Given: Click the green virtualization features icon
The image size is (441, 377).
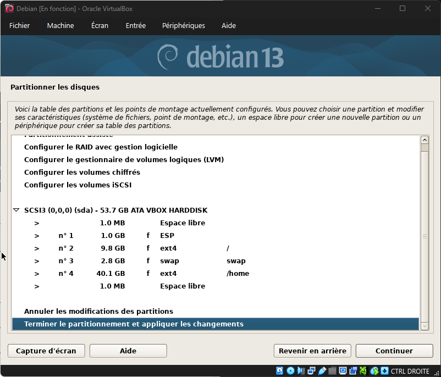Looking at the screenshot, I should pyautogui.click(x=363, y=371).
